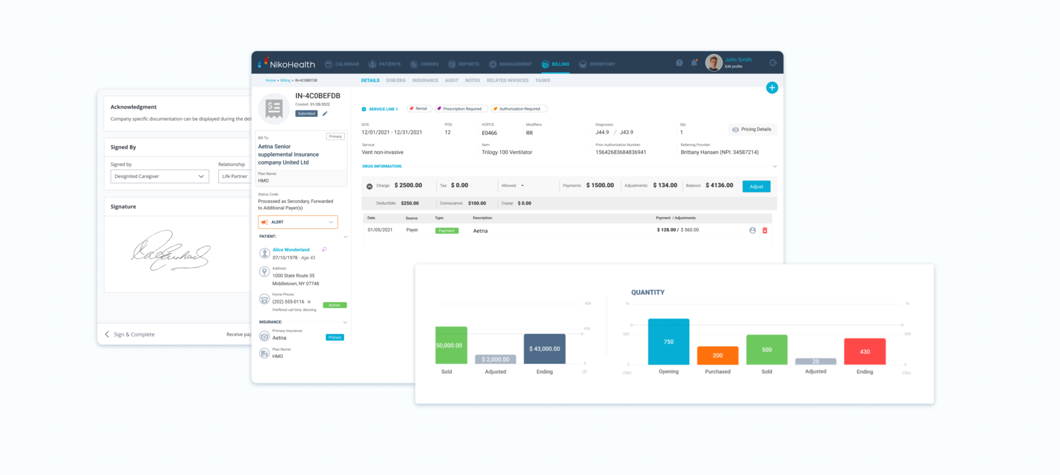Click the plan name icon beside HMO
This screenshot has height=475, width=1060.
(x=264, y=353)
